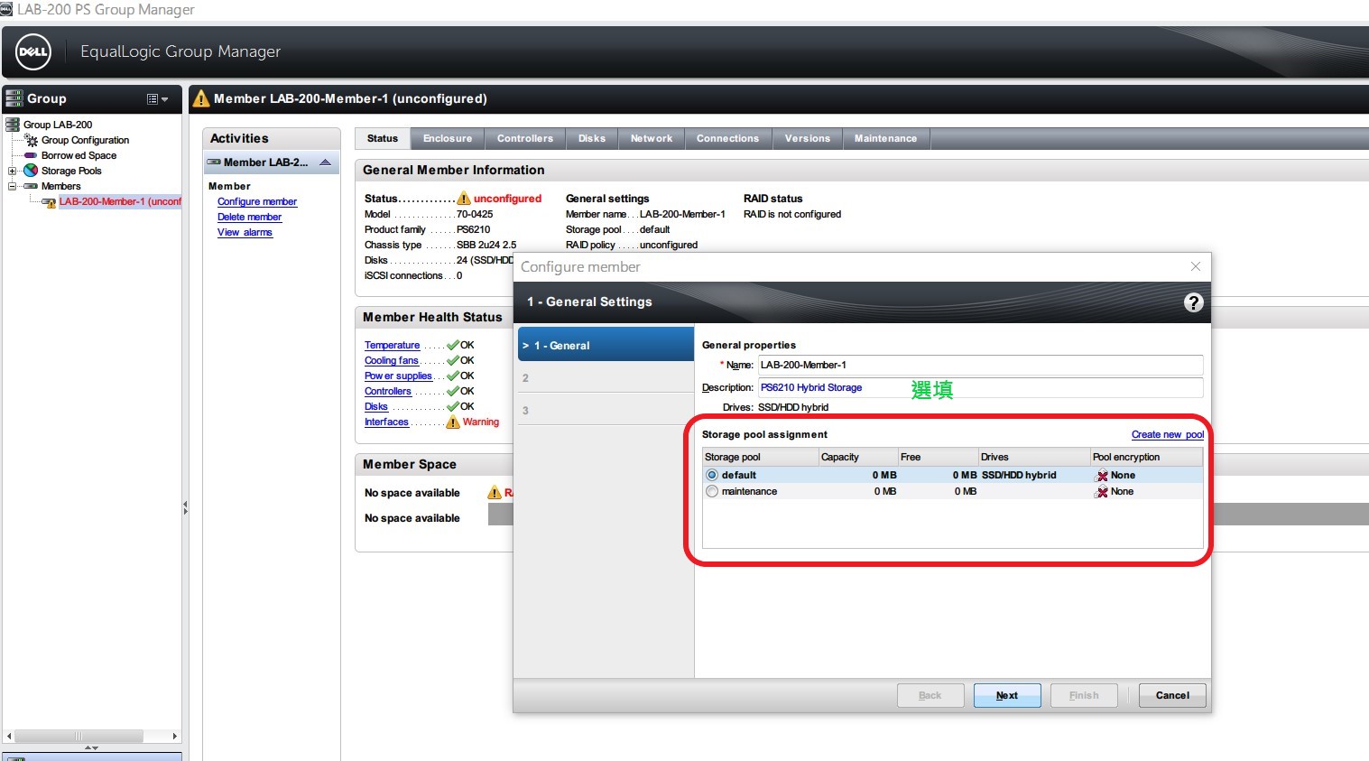
Task: Click the Next button
Action: [1007, 695]
